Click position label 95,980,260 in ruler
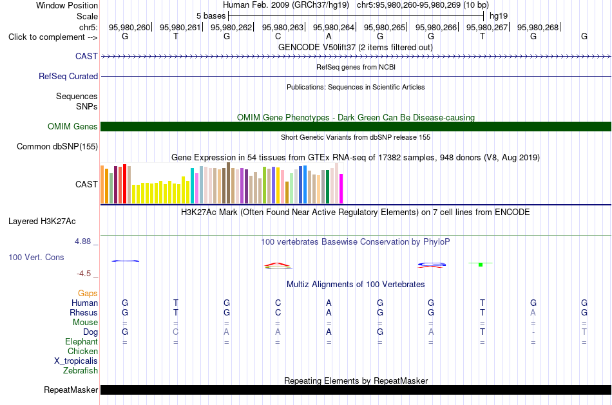The image size is (612, 405). [129, 27]
